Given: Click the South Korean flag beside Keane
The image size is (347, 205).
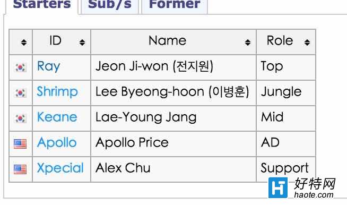Looking at the screenshot, I should click(20, 118).
